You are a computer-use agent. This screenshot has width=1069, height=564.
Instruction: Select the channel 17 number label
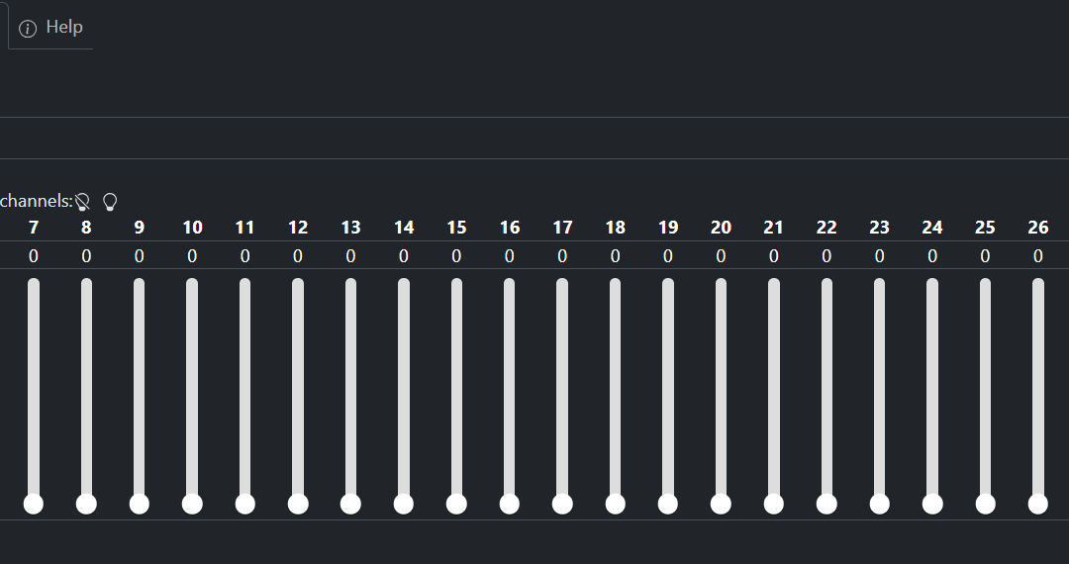(x=562, y=228)
